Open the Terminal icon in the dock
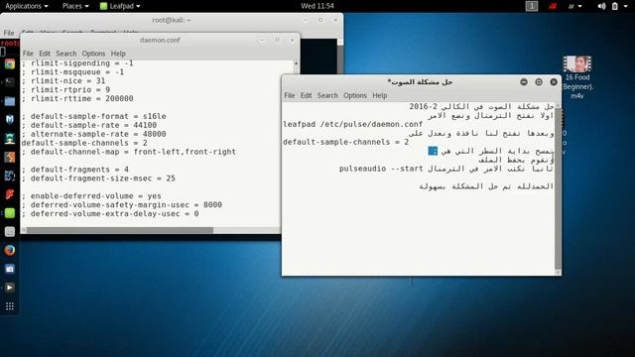 [10, 82]
